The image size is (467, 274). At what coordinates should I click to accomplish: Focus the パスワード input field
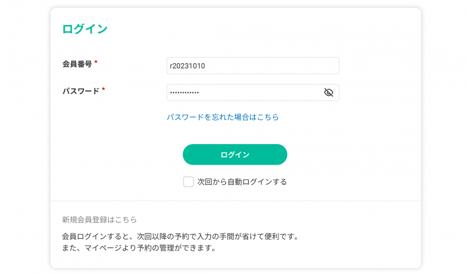(243, 92)
